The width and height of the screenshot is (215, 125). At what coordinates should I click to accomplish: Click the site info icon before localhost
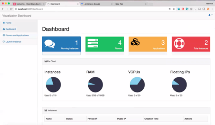pyautogui.click(x=16, y=9)
